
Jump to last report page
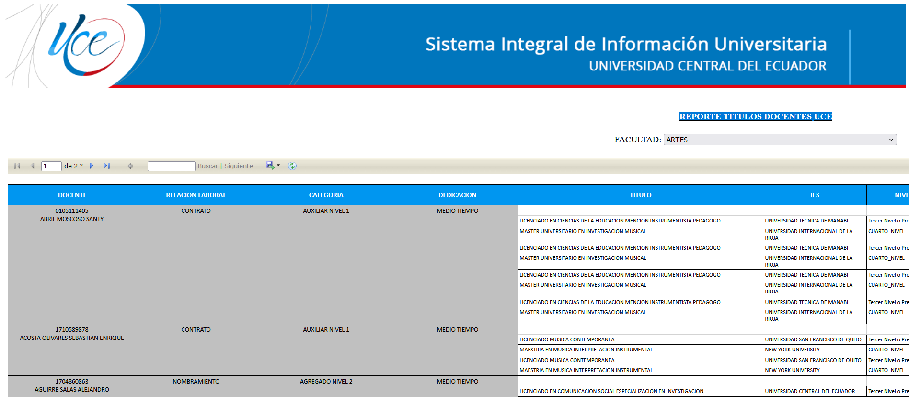(x=106, y=166)
